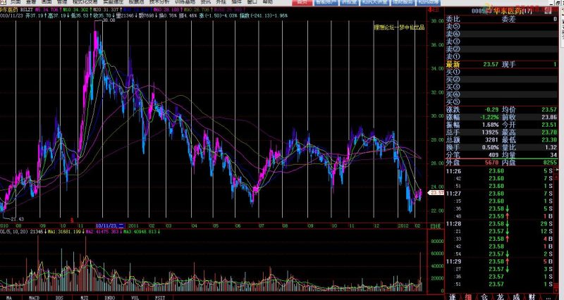Open the 资讯 menu
564x300 pixels.
pyautogui.click(x=205, y=2)
